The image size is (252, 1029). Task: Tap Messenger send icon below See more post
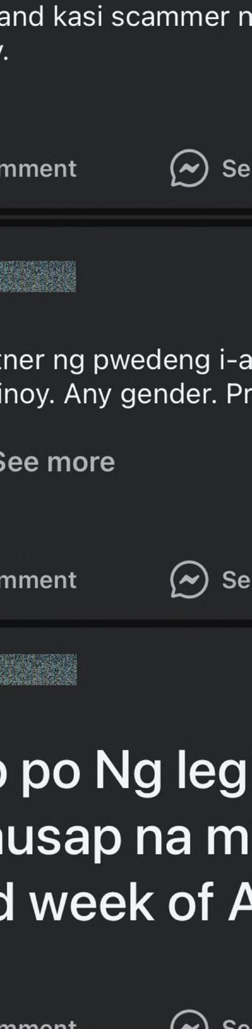189,580
